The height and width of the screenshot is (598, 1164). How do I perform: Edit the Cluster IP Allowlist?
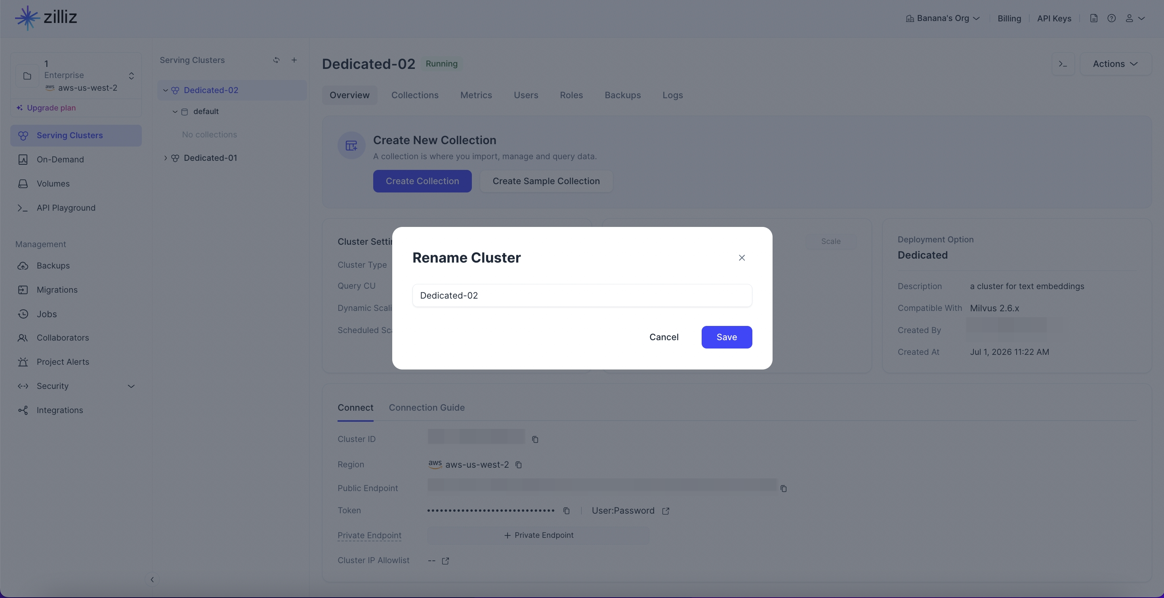446,561
